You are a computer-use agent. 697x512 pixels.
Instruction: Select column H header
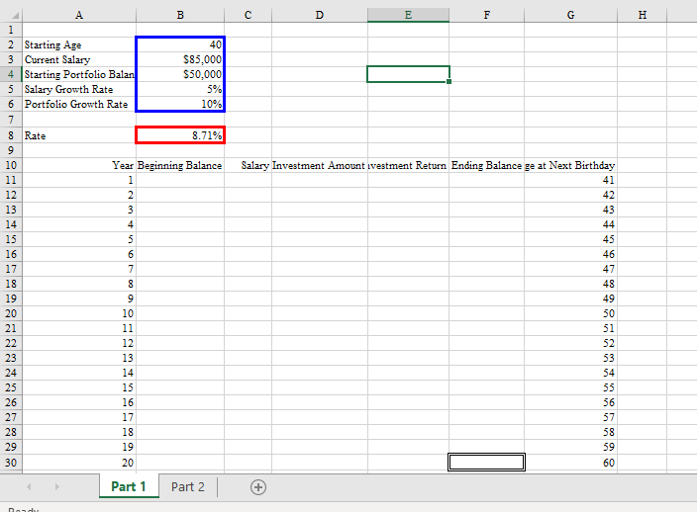pyautogui.click(x=642, y=15)
